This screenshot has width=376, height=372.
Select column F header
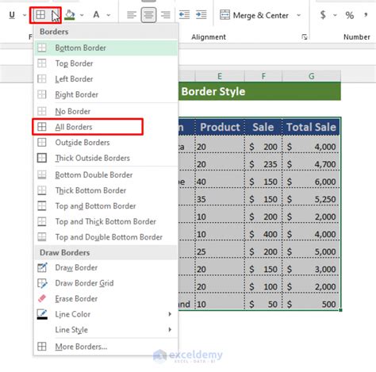(x=263, y=76)
